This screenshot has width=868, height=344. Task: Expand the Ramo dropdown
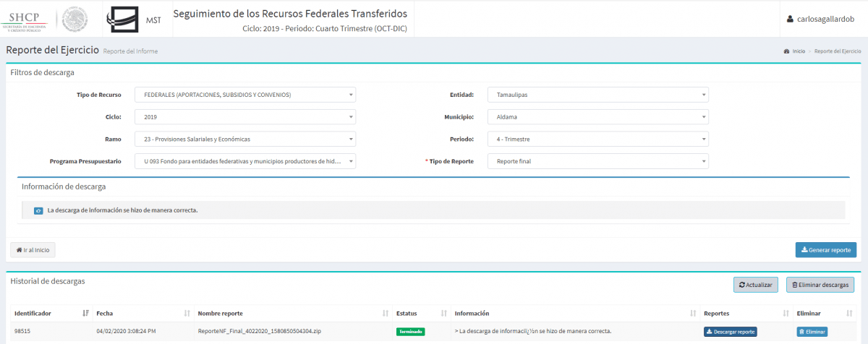[245, 139]
